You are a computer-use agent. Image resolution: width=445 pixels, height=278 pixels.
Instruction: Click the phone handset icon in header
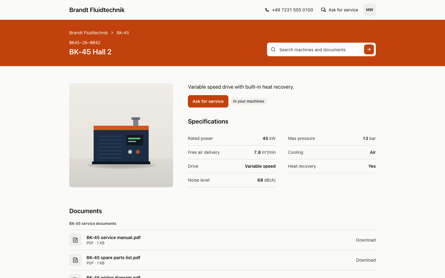[x=267, y=10]
